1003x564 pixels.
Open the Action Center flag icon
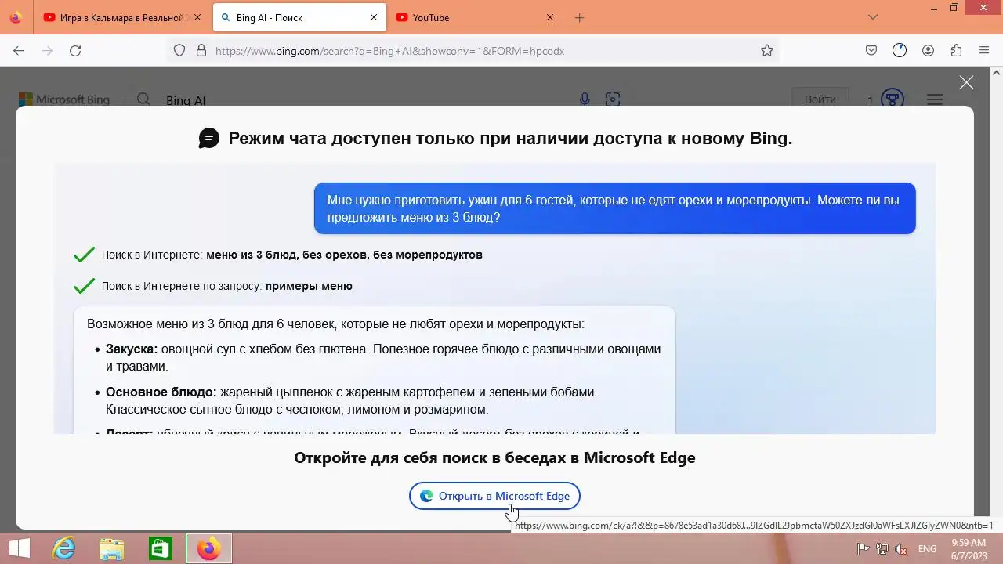(863, 549)
